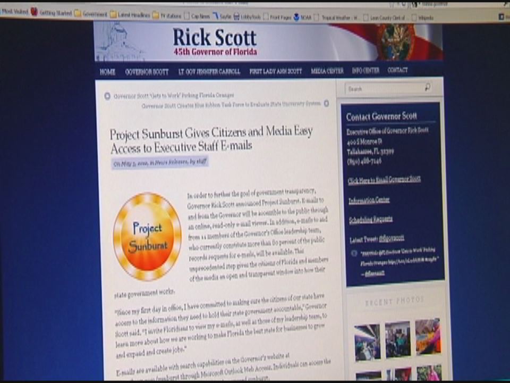Open the second recent photo thumbnail

click(x=398, y=339)
